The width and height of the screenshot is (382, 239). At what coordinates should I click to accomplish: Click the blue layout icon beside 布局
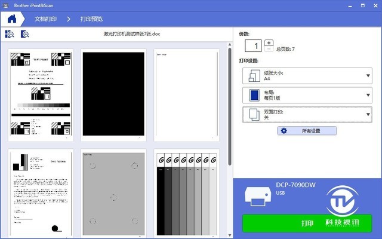pyautogui.click(x=252, y=94)
